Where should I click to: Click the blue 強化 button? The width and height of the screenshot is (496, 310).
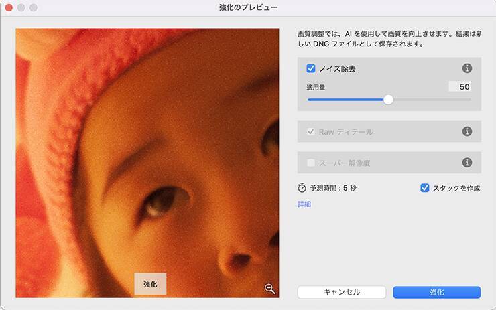[x=436, y=292]
